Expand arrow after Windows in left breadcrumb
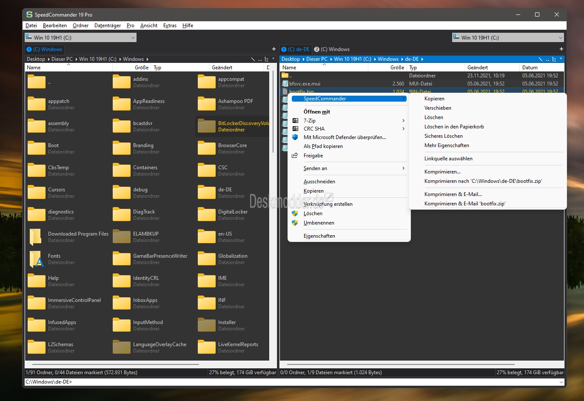The width and height of the screenshot is (584, 401). 148,59
